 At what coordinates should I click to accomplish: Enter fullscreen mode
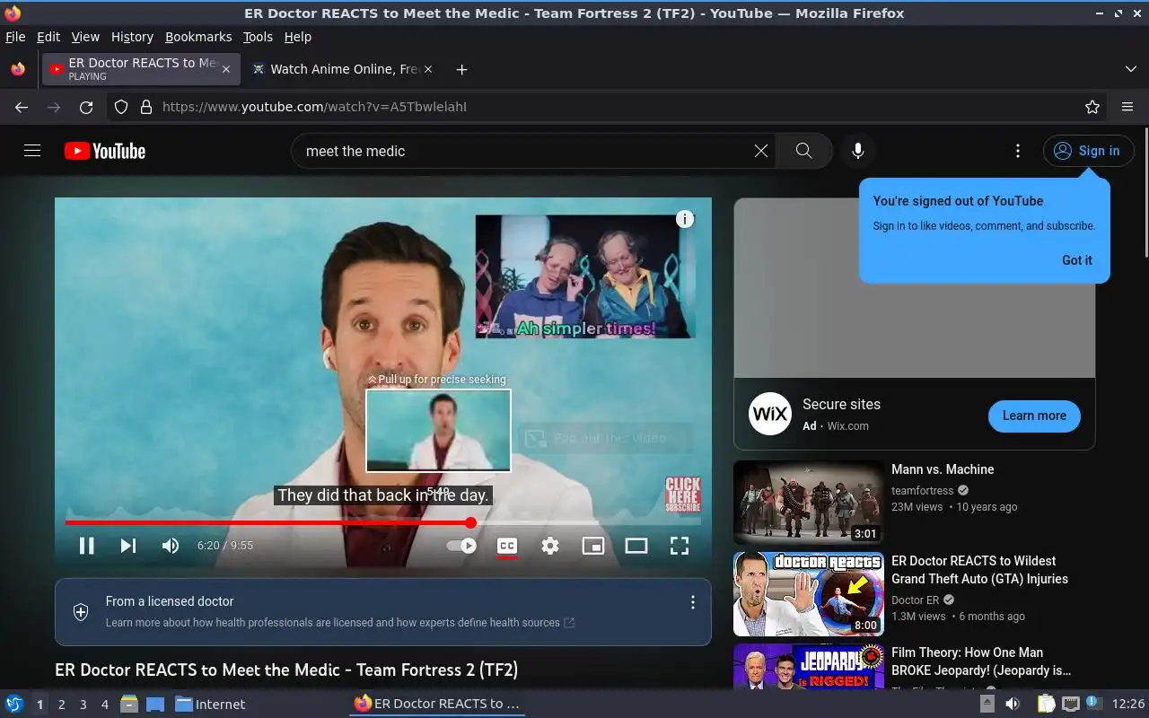(680, 546)
